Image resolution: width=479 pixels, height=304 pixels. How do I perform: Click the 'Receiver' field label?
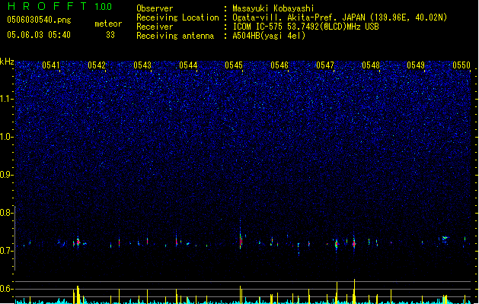click(x=155, y=27)
